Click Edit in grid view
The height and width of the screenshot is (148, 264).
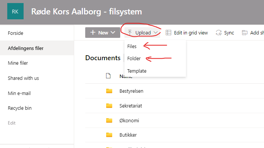187,33
